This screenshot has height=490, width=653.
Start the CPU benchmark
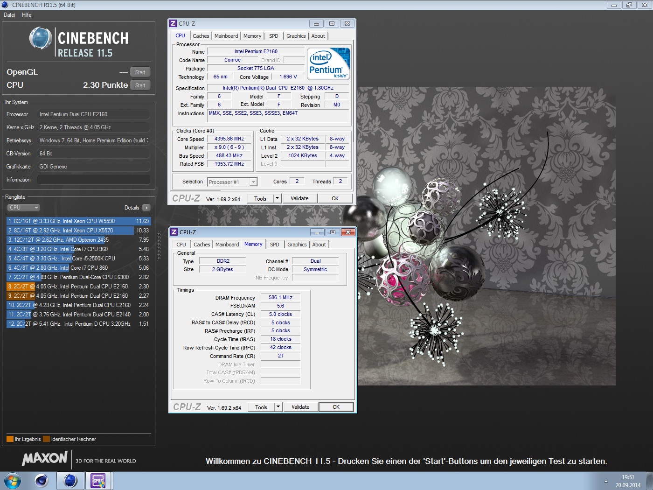140,85
